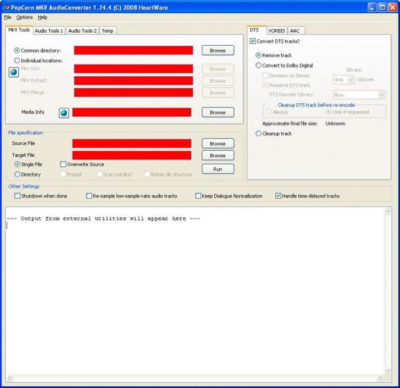This screenshot has width=400, height=388.
Task: Open the Bitrate 448 dropdown
Action: coord(351,80)
